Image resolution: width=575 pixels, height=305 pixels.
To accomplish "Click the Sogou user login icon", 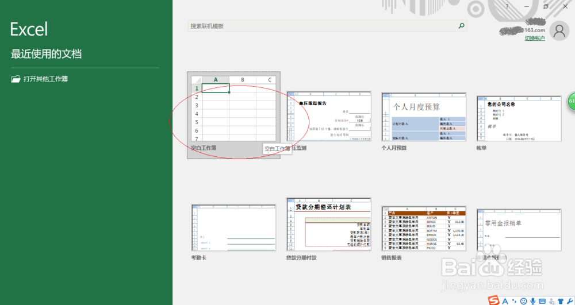I will point(551,301).
